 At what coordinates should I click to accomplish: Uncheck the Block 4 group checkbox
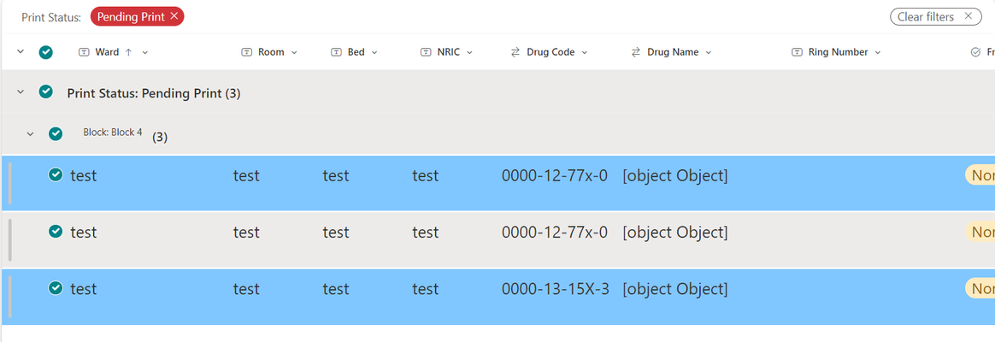pos(56,133)
